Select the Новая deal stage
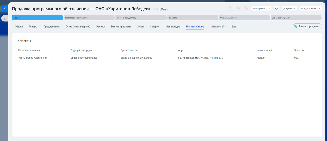Viewport: 327px width, 141px height. pos(37,18)
